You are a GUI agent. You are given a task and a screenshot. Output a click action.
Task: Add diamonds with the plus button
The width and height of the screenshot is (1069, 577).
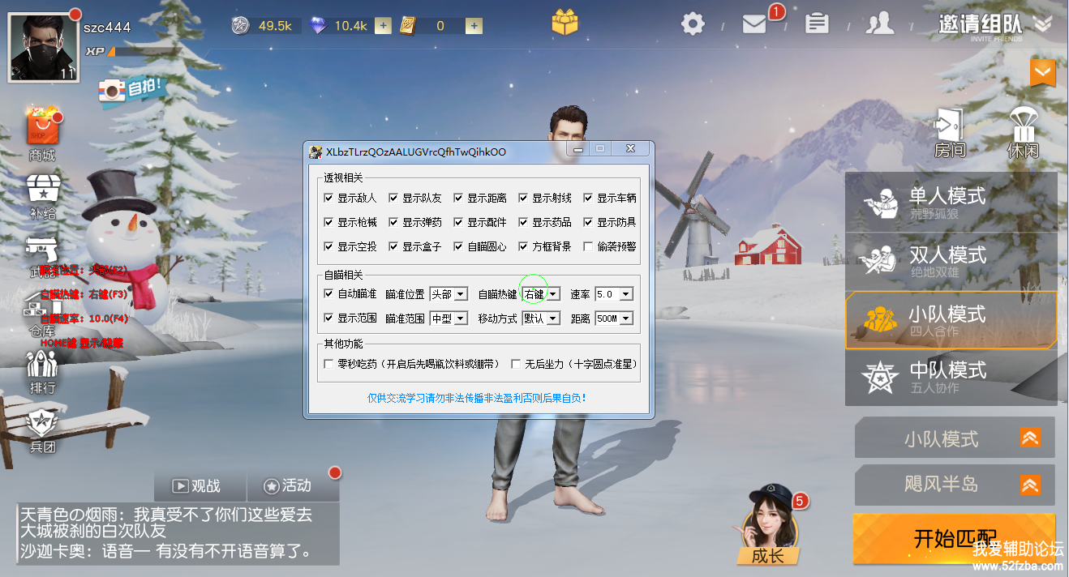click(x=383, y=26)
